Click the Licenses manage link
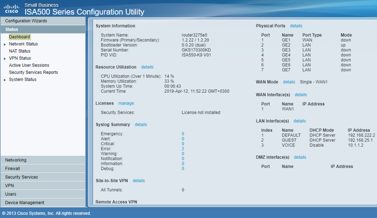This screenshot has width=377, height=218. click(126, 103)
